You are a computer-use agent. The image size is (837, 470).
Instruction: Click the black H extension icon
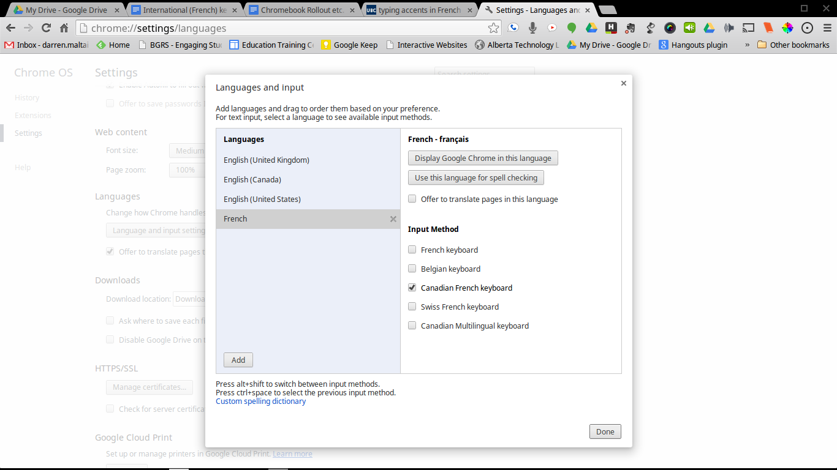coord(611,28)
